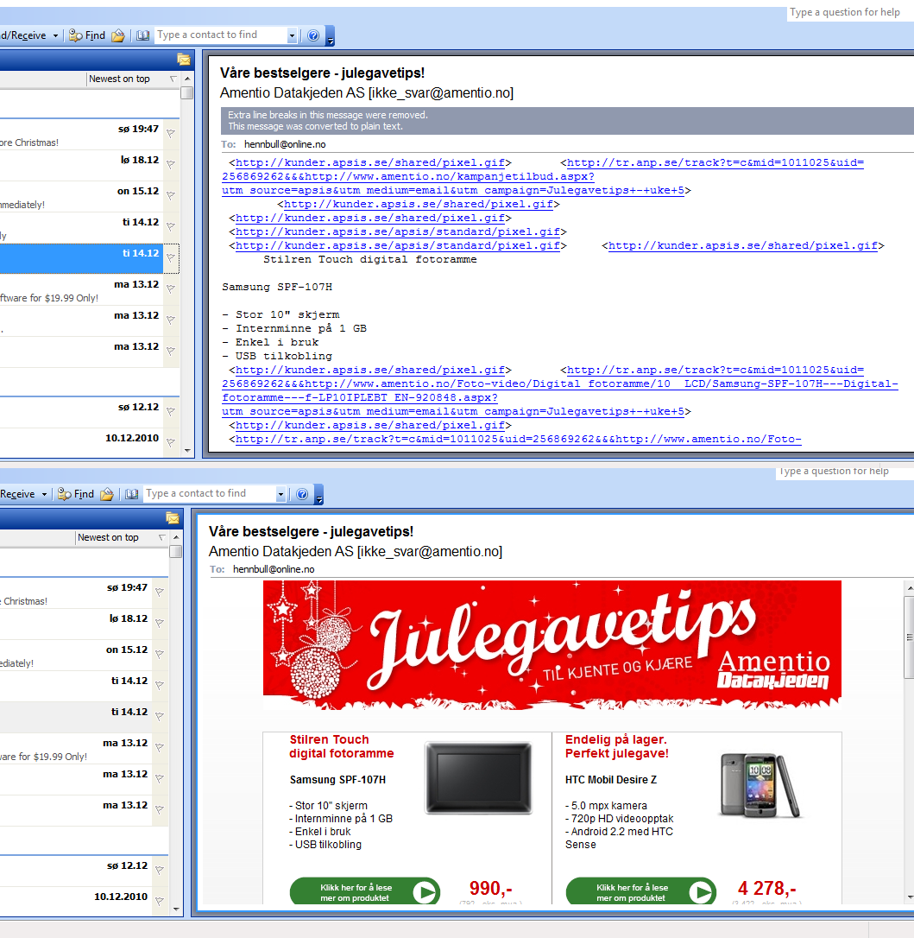Toggle flag on on 15.12 message in upper list

(171, 195)
